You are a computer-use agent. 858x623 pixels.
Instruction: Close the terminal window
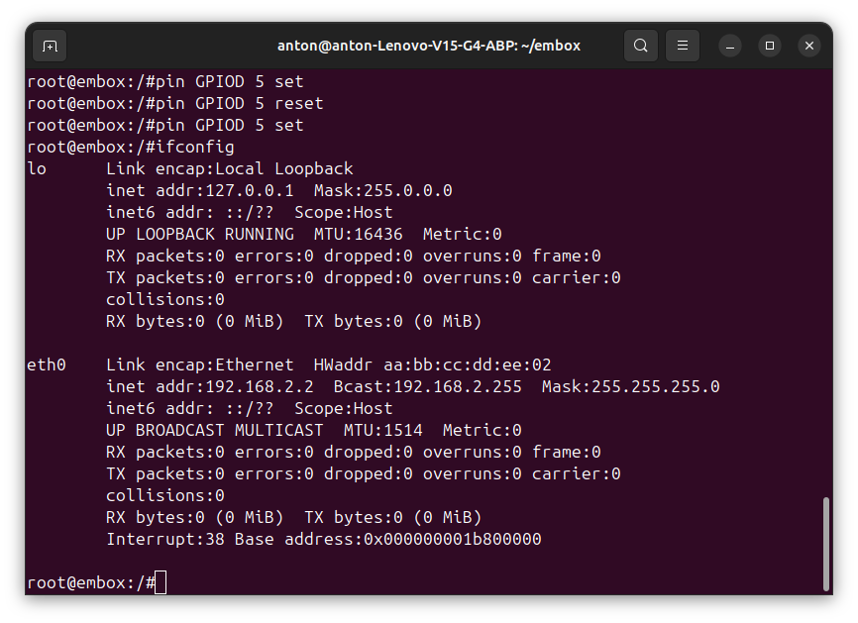click(809, 46)
